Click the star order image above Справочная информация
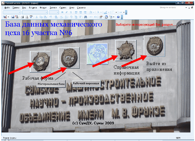 coord(126,51)
